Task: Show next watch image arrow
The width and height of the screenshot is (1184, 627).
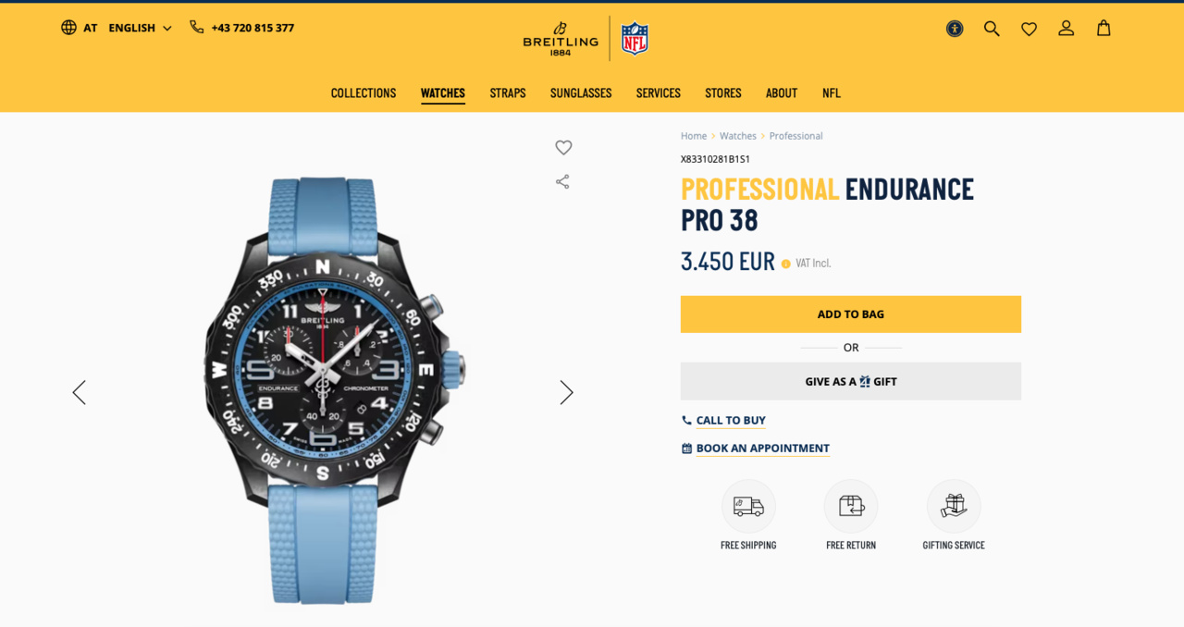Action: point(566,392)
